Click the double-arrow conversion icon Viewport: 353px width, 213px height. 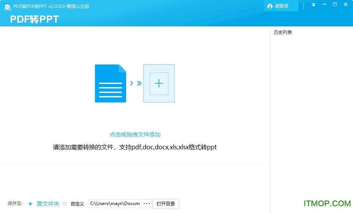136,83
